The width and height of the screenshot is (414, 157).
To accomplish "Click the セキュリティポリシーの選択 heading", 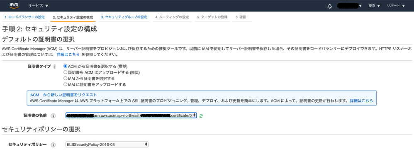I will point(41,129).
